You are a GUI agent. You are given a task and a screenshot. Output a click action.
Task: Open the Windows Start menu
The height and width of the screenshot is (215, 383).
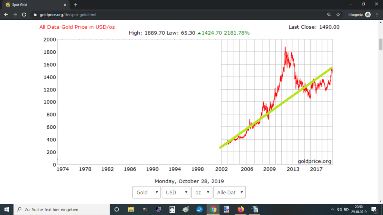(7, 209)
